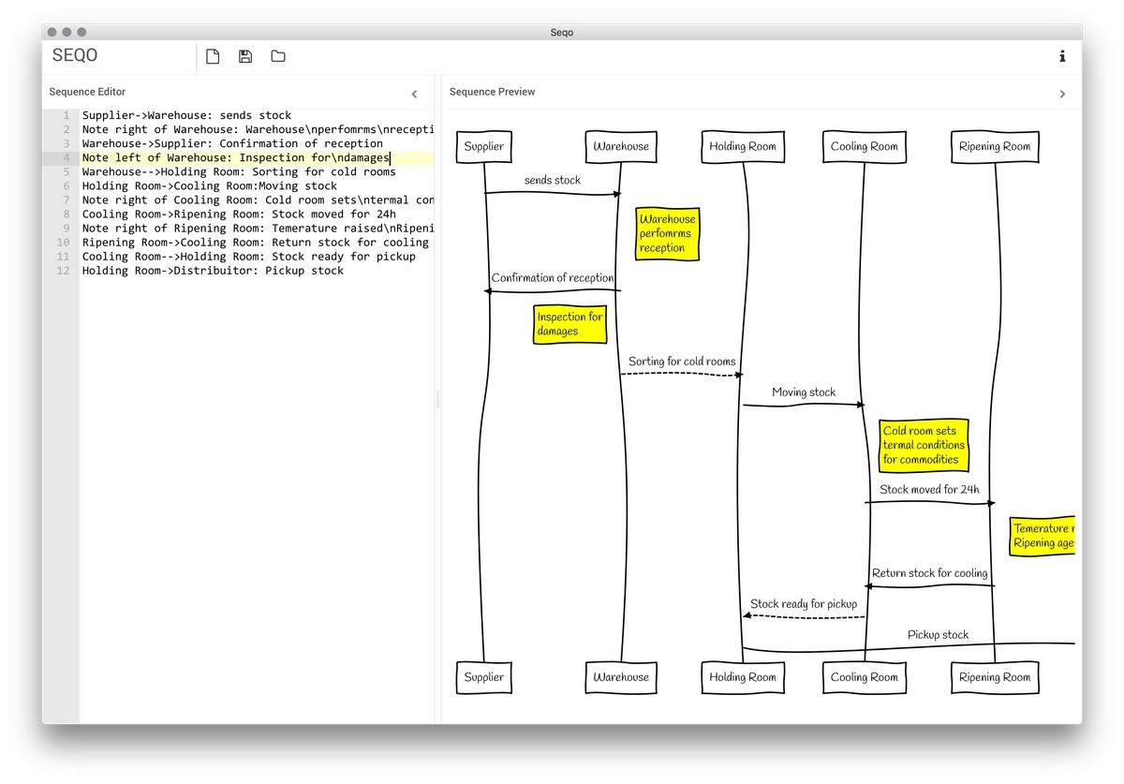Click the Pickup stock message label
This screenshot has width=1124, height=784.
pyautogui.click(x=938, y=634)
